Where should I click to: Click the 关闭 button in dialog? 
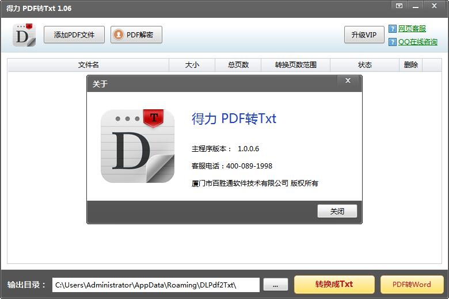point(337,211)
